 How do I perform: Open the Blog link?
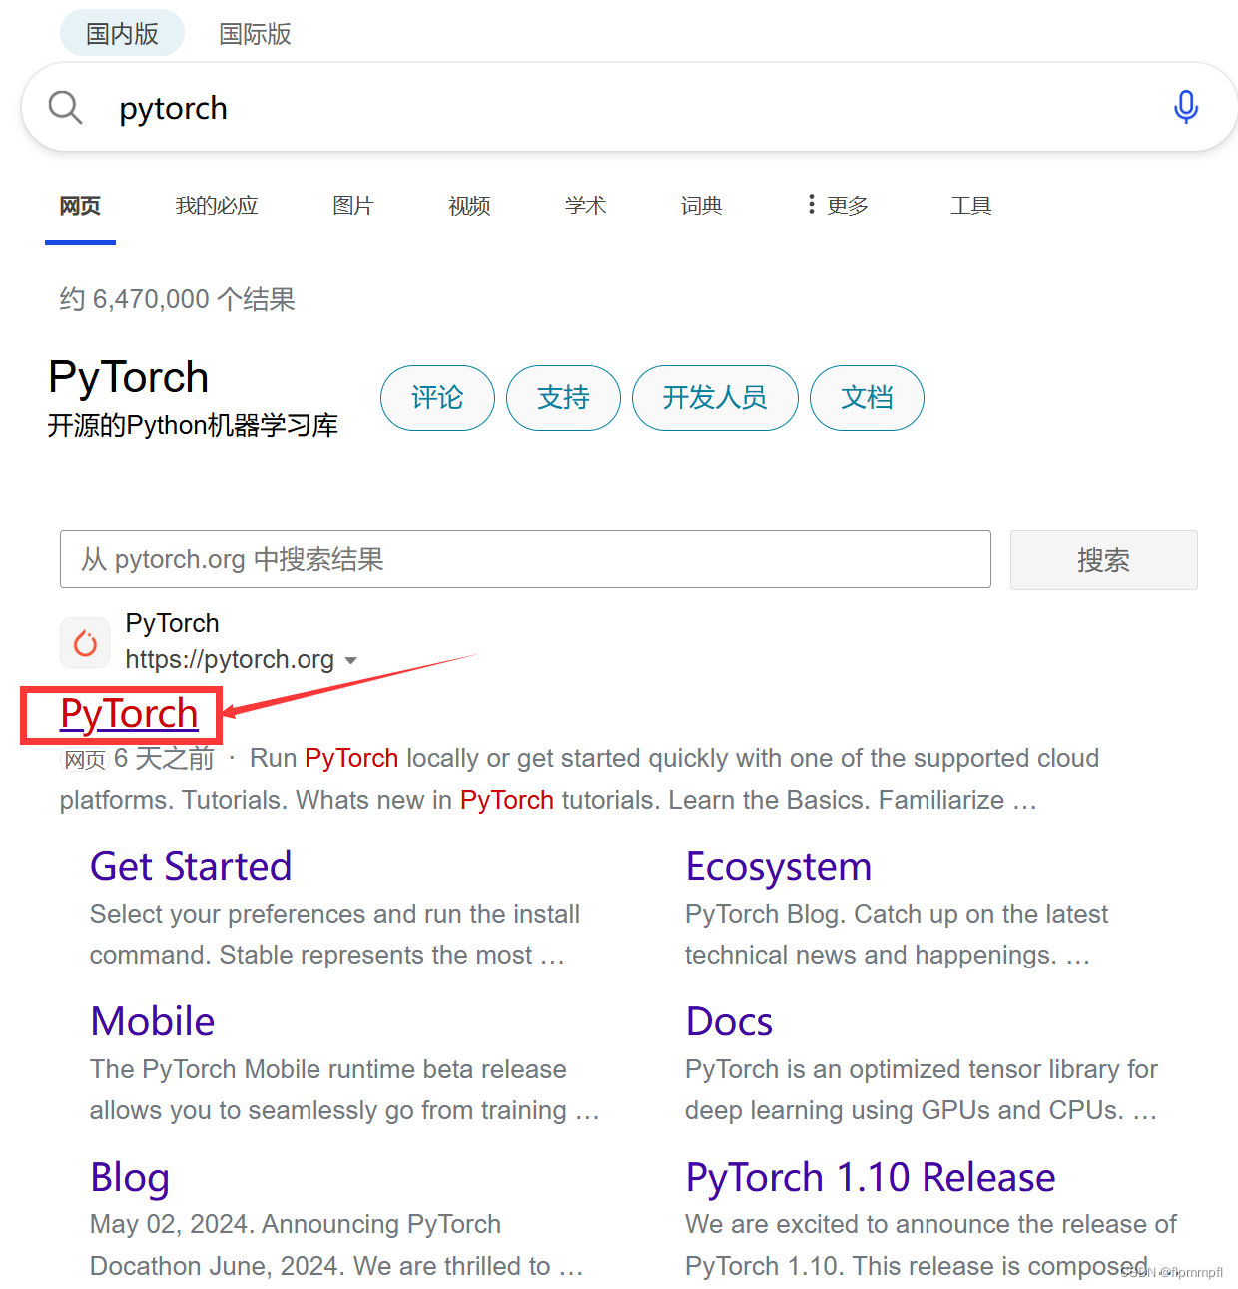coord(130,1177)
